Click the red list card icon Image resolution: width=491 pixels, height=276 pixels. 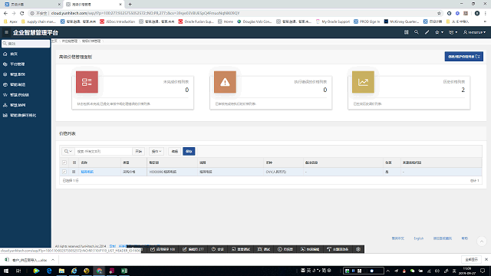87,82
